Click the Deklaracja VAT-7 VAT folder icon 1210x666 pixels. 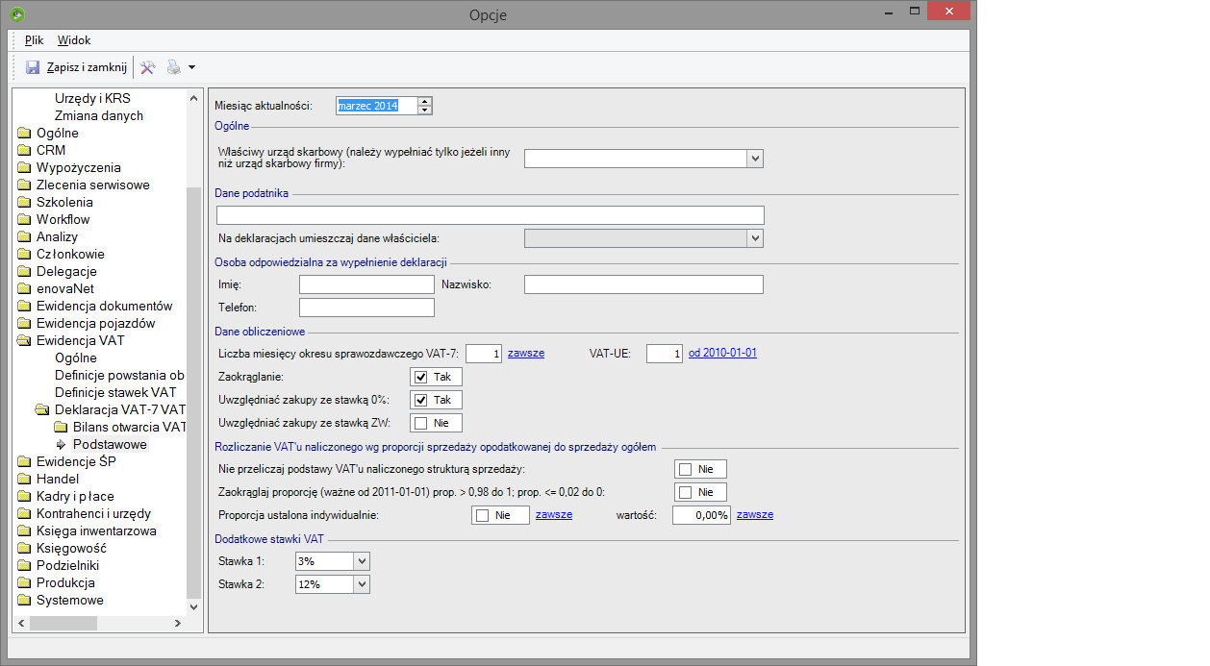pos(43,410)
